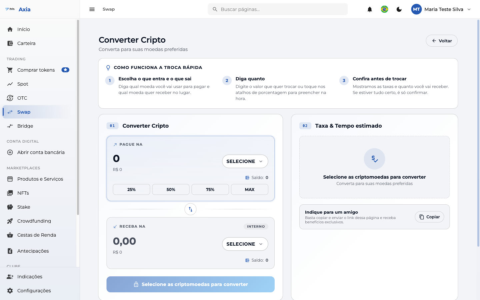Click the Indicações people icon
Screen dimensions: 480x300
pos(10,277)
